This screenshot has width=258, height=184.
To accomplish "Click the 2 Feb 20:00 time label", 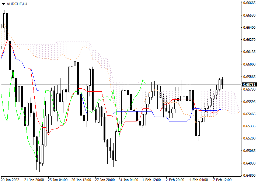I will [175, 180].
